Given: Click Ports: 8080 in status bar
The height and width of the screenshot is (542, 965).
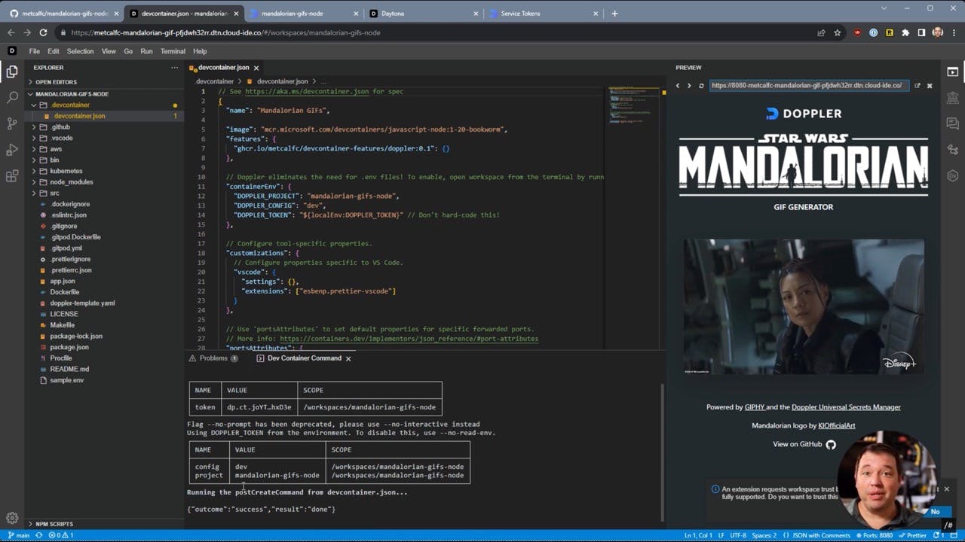Looking at the screenshot, I should (x=875, y=535).
